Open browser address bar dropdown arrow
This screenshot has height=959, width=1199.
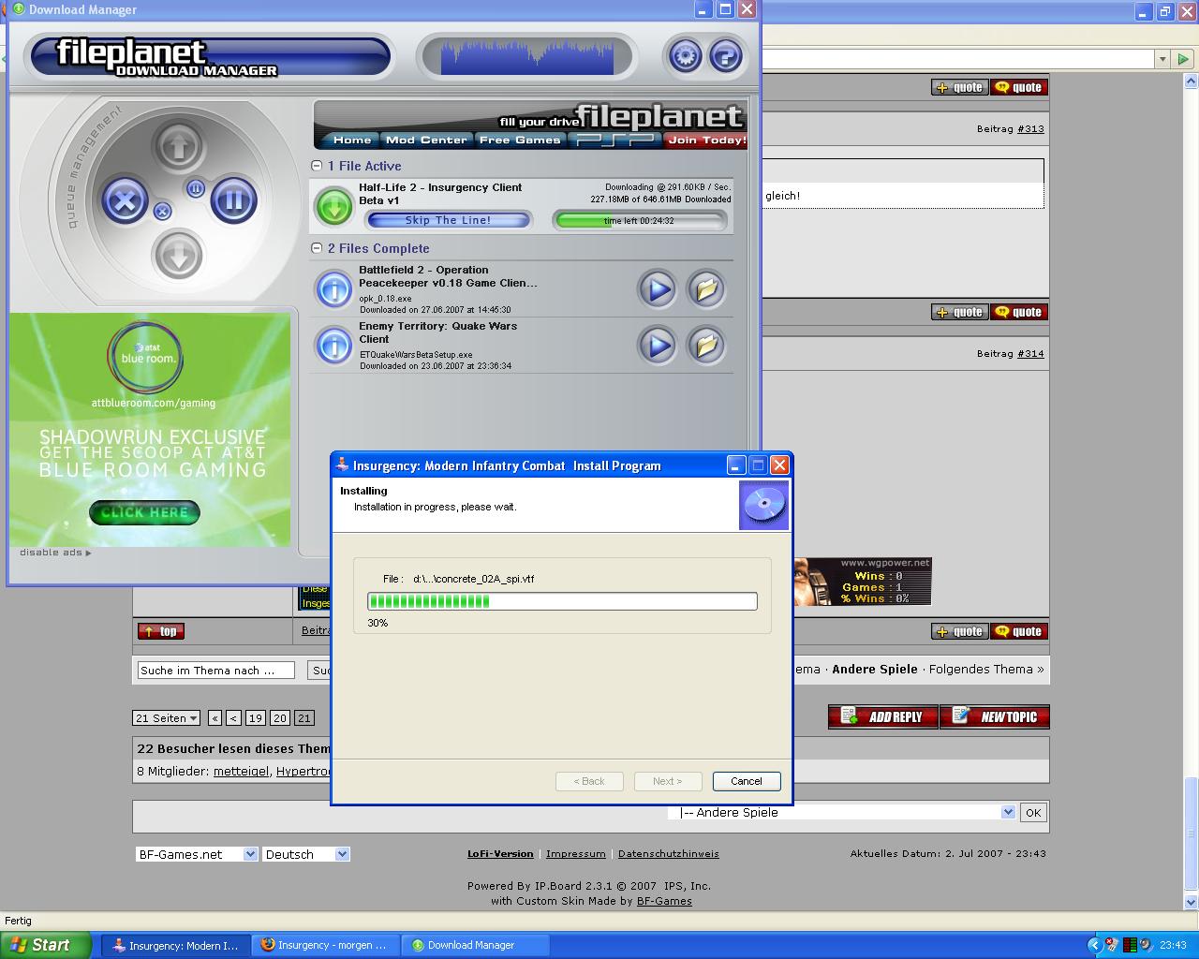tap(1162, 59)
